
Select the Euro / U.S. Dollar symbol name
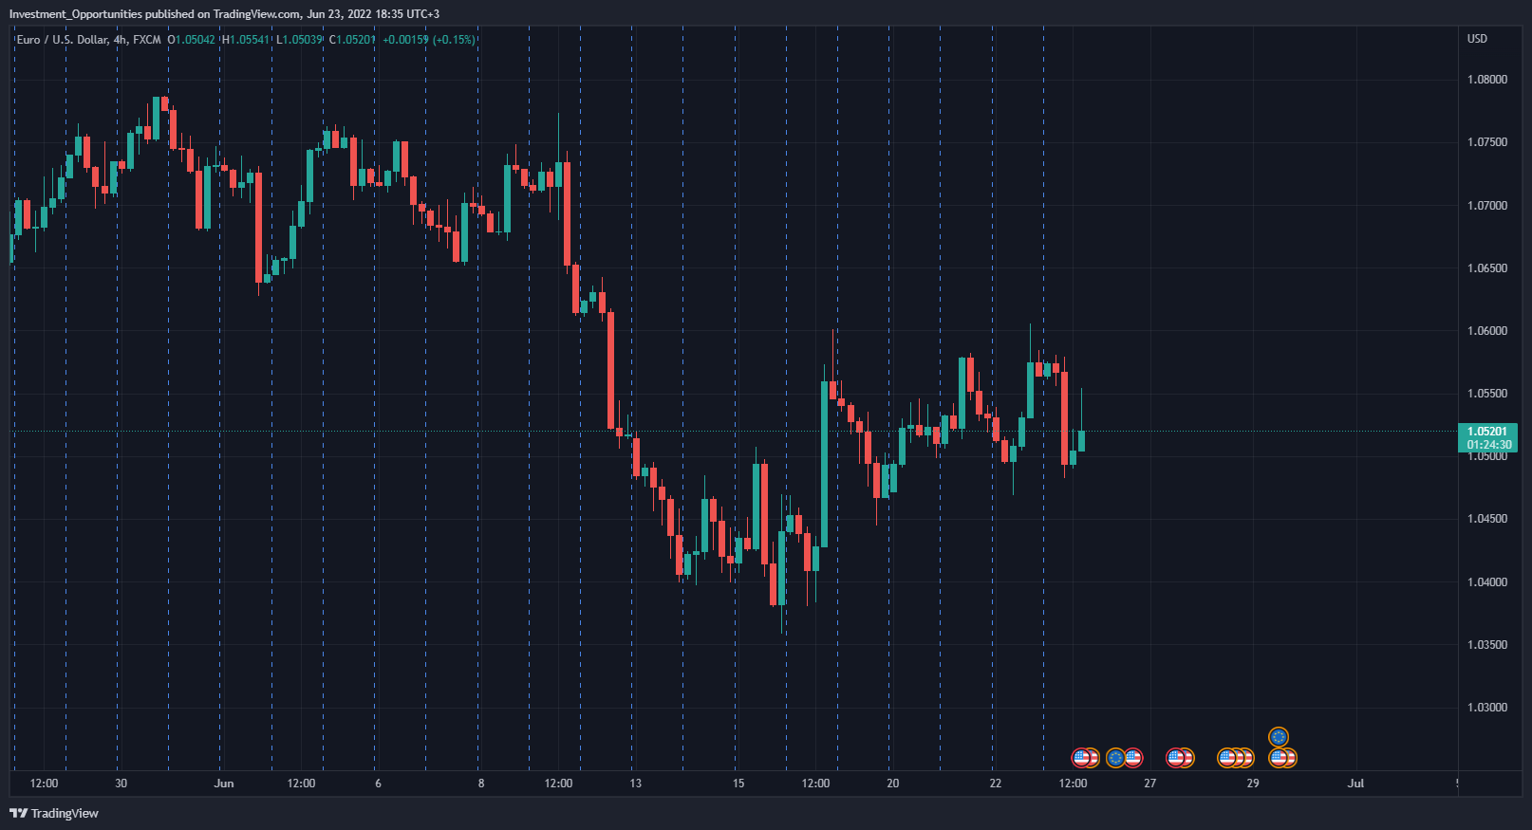[x=61, y=40]
